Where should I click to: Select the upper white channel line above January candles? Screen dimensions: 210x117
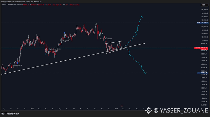114,42
